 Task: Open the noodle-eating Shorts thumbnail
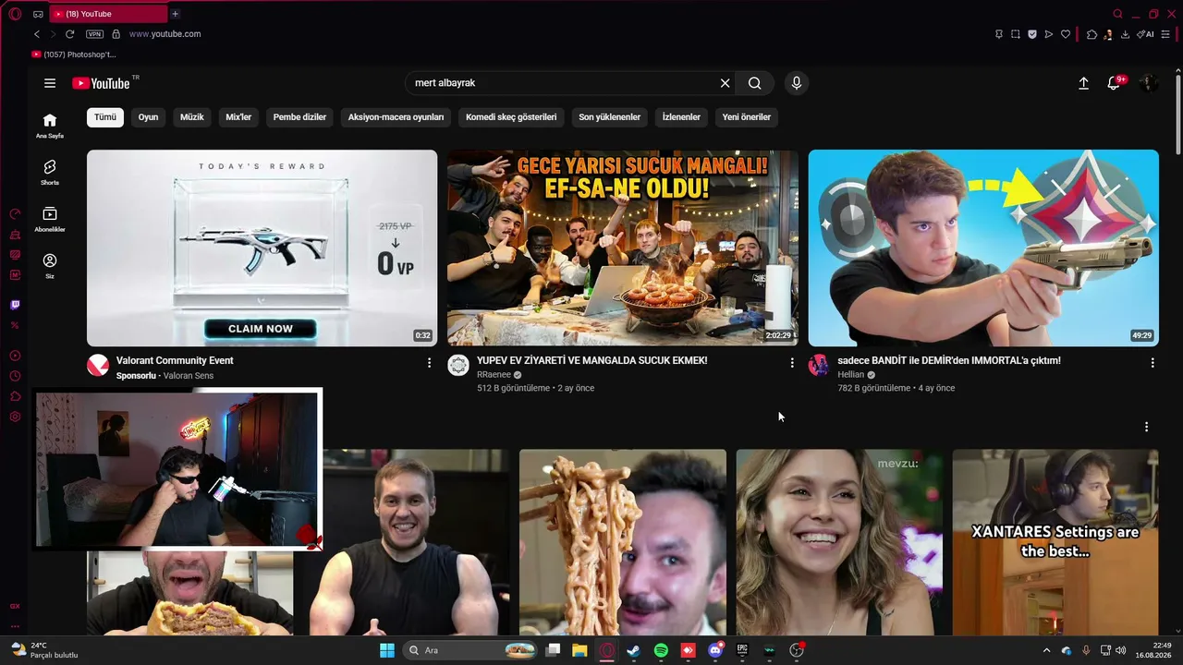tap(623, 542)
